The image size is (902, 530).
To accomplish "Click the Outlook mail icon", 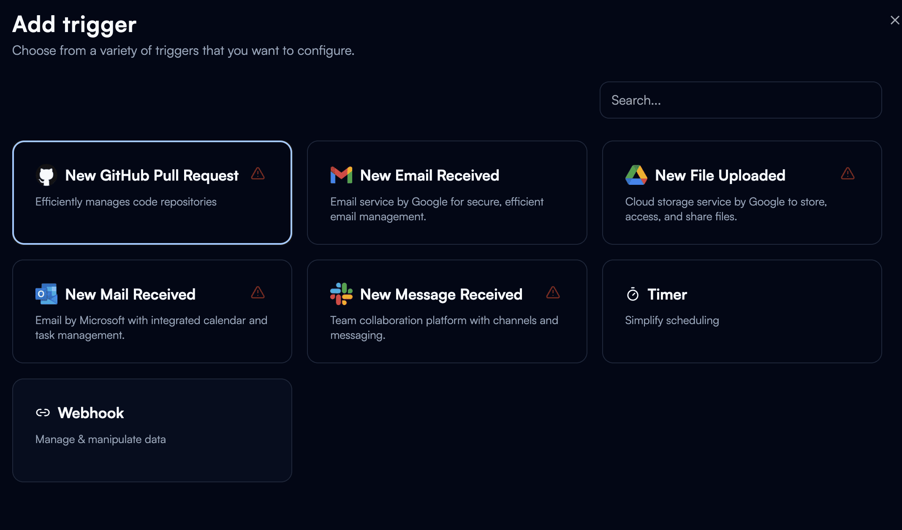I will point(46,294).
